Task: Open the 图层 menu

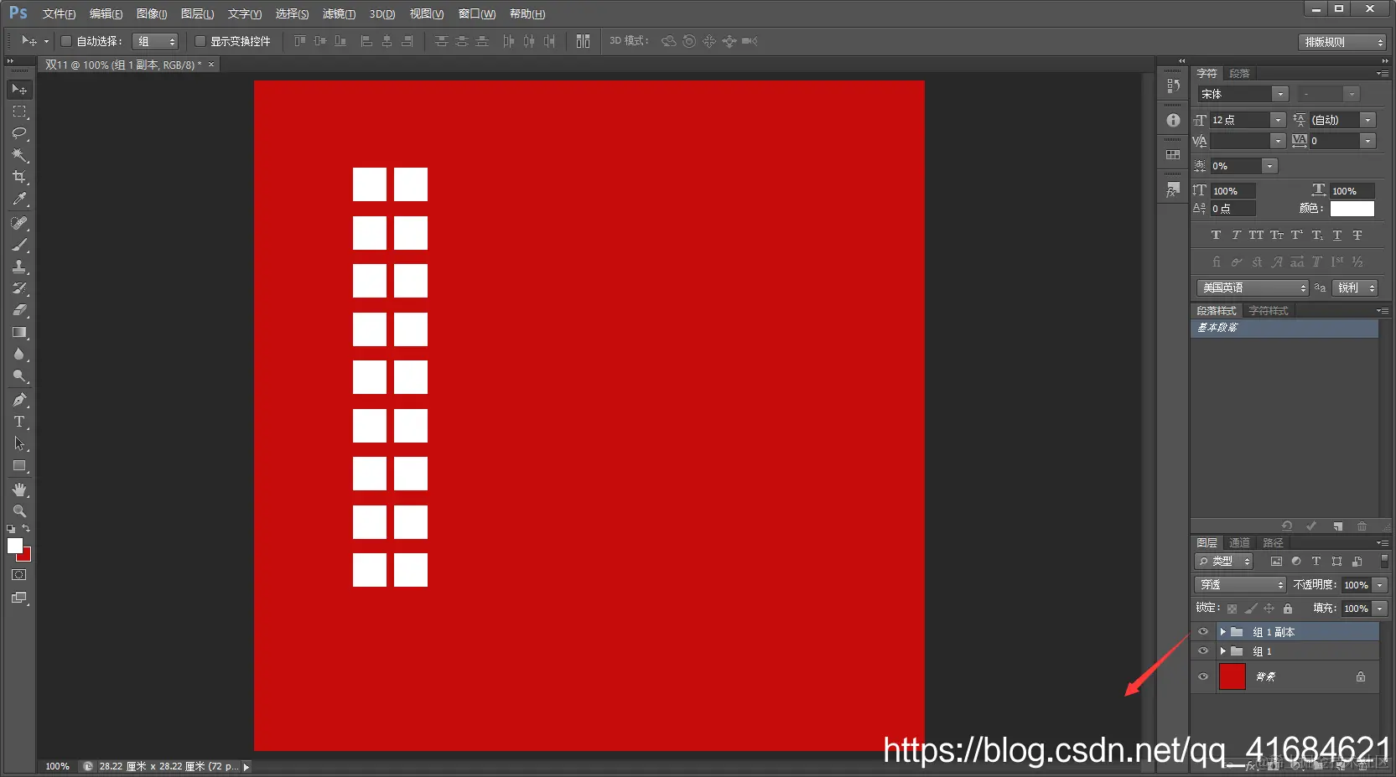Action: 197,14
